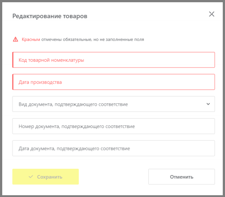Expand the chevron arrow in Вид документа
Screen dimensions: 225x197
point(208,104)
